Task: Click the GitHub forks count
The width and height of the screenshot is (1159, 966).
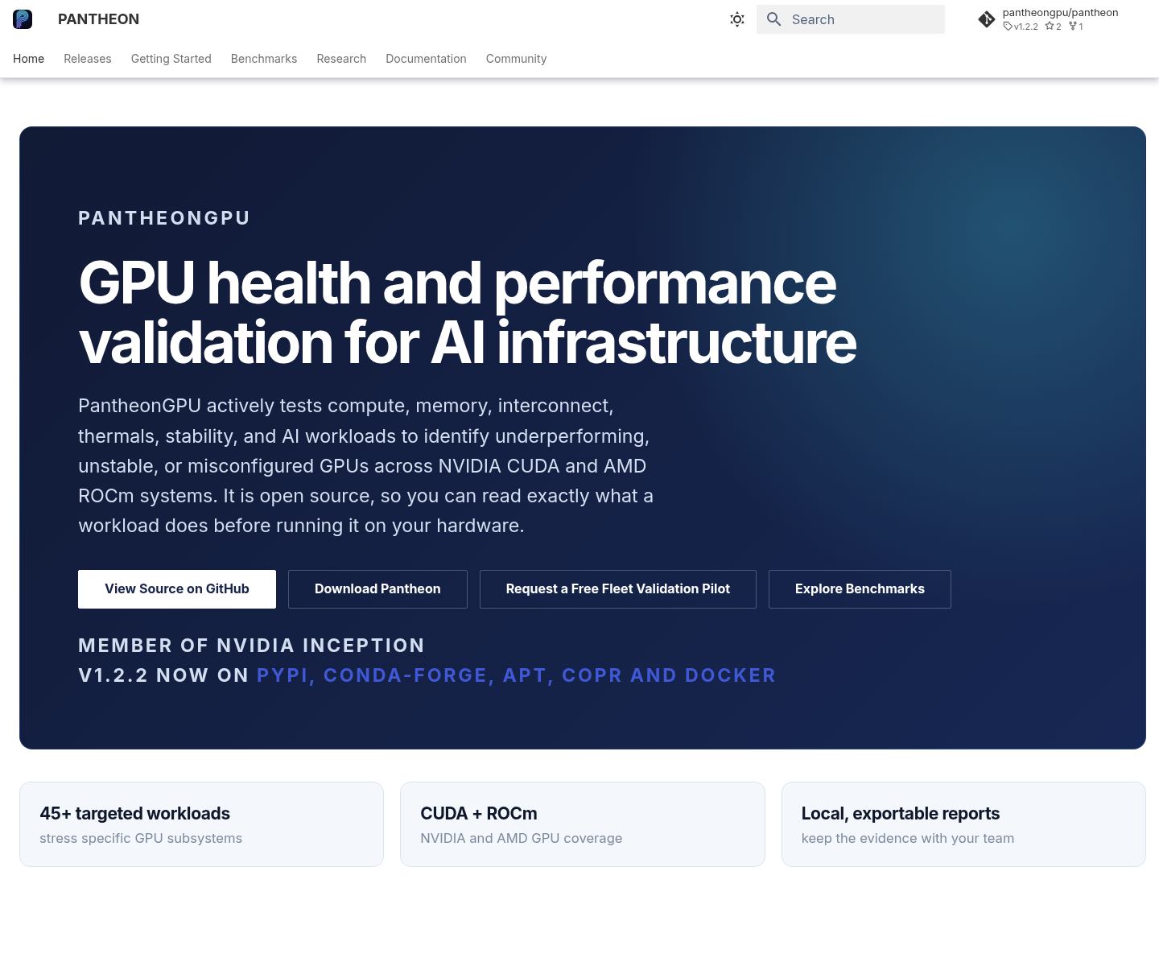Action: click(x=1076, y=27)
